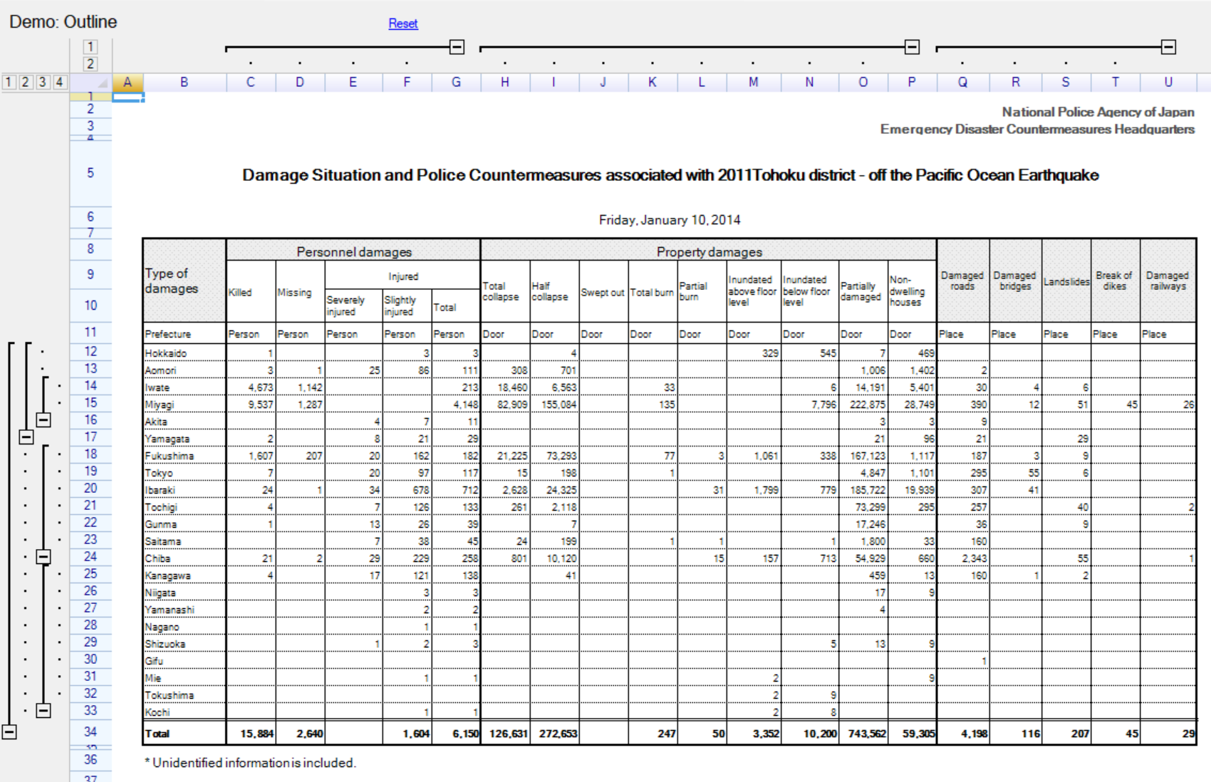Screen dimensions: 1211x782
Task: Show column outline level 1
Action: click(90, 47)
